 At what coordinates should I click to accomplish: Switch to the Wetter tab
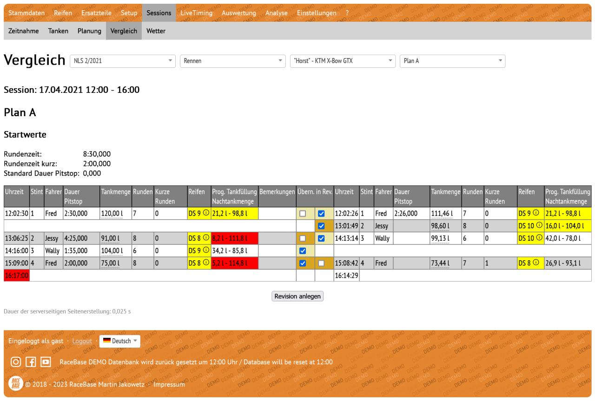point(156,31)
